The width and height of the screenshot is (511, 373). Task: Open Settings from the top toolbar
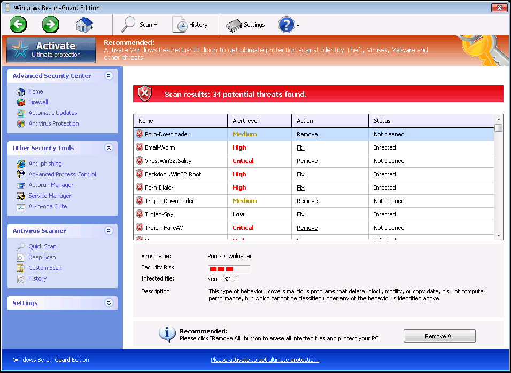tap(246, 25)
